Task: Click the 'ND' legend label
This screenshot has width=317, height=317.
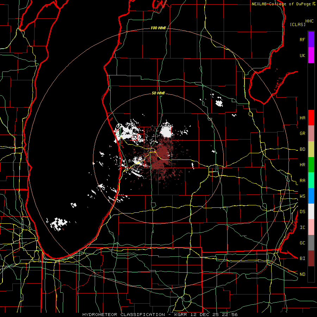Action: (302, 274)
